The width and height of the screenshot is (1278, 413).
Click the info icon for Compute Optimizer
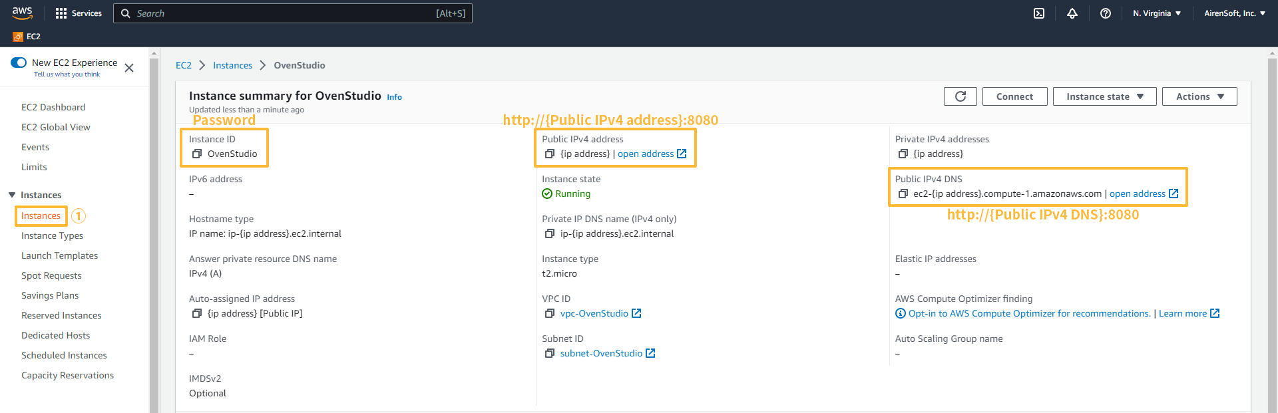click(x=901, y=313)
